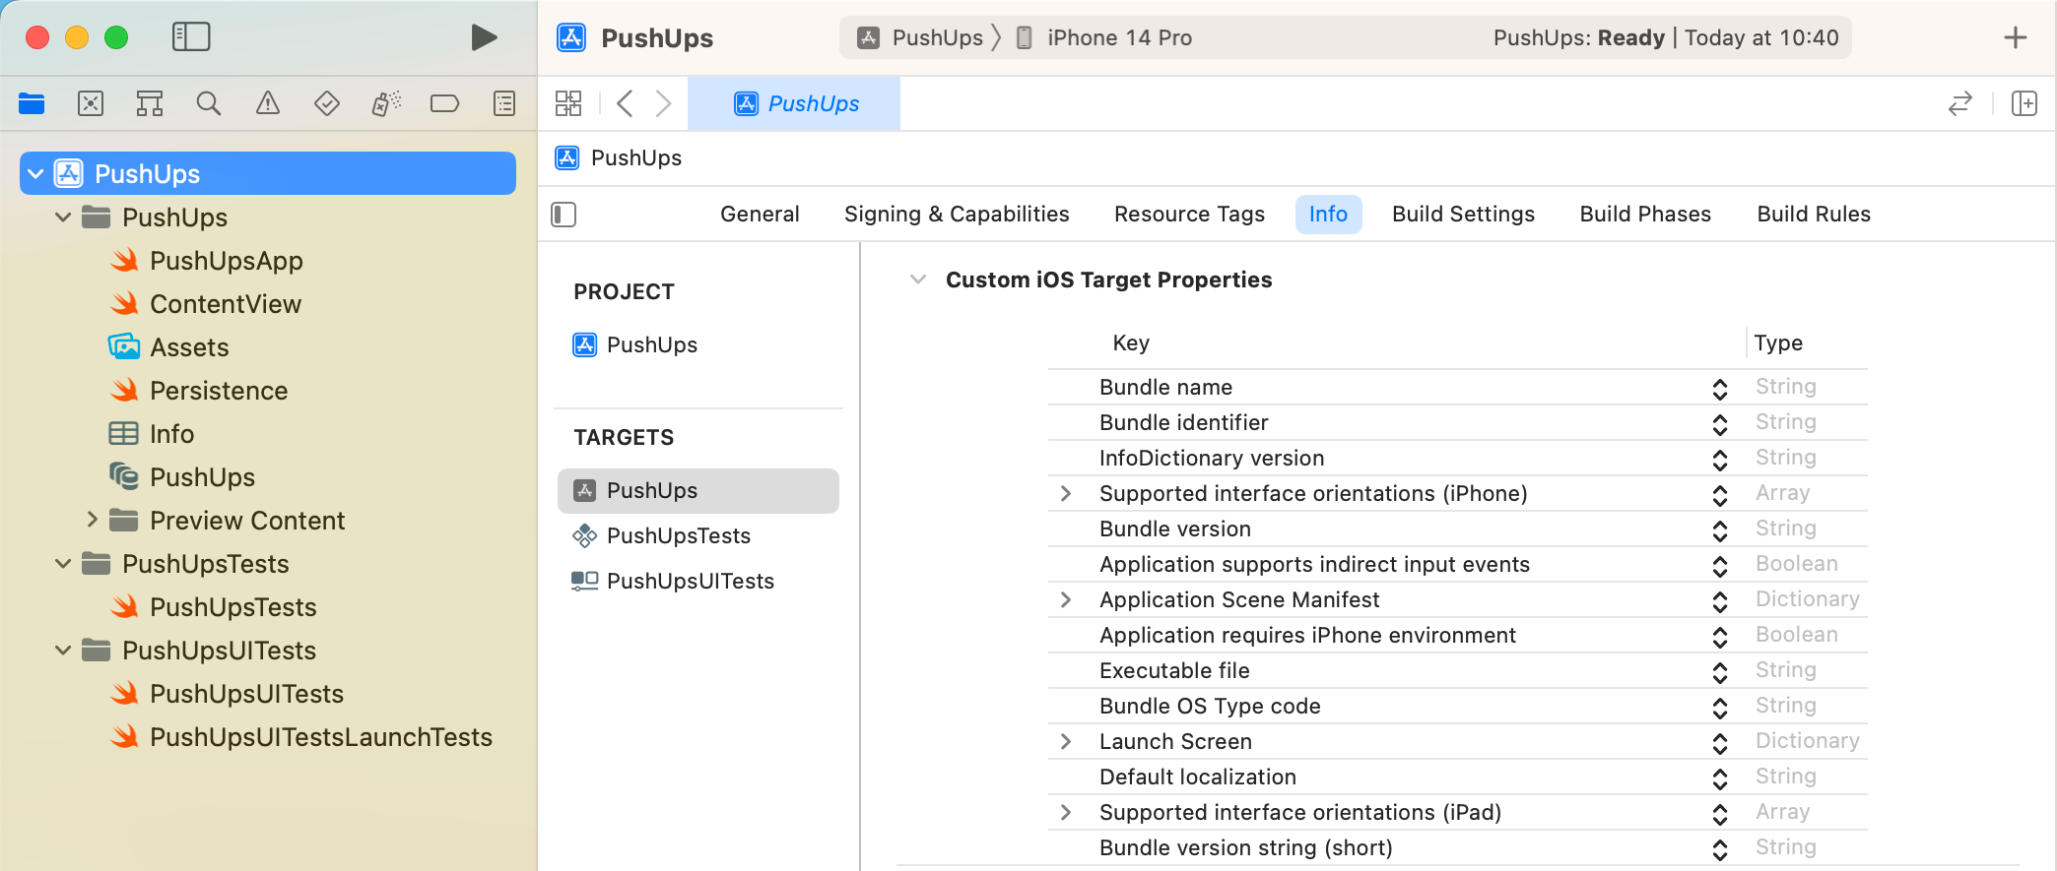
Task: Collapse Custom iOS Target Properties section
Action: (918, 280)
